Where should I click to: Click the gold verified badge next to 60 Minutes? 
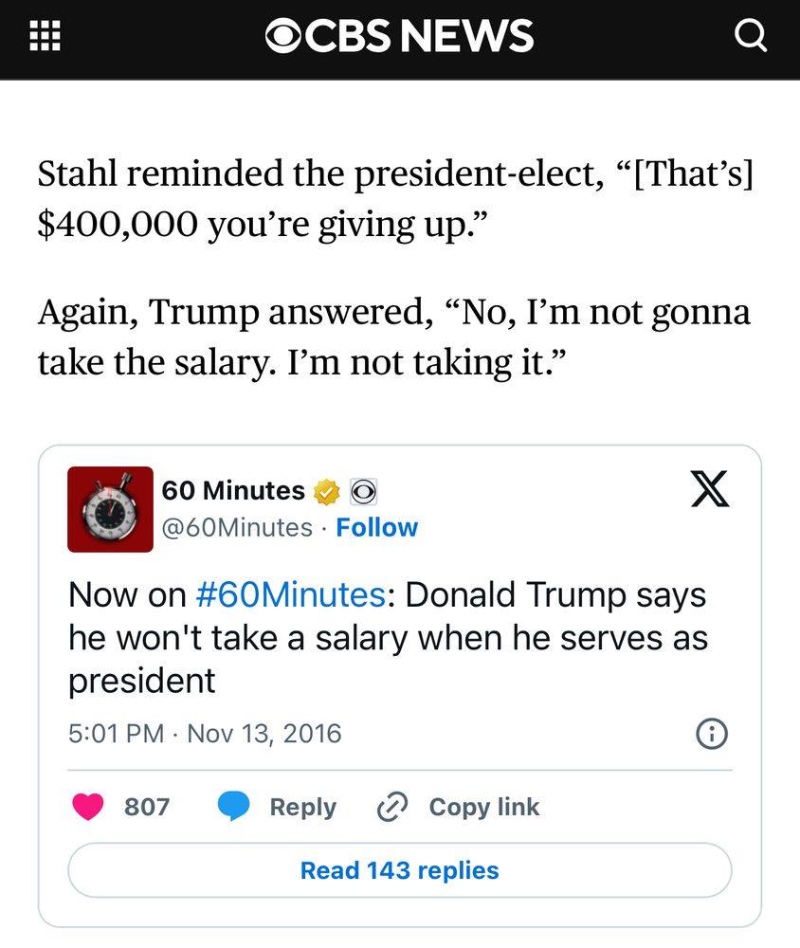[326, 491]
